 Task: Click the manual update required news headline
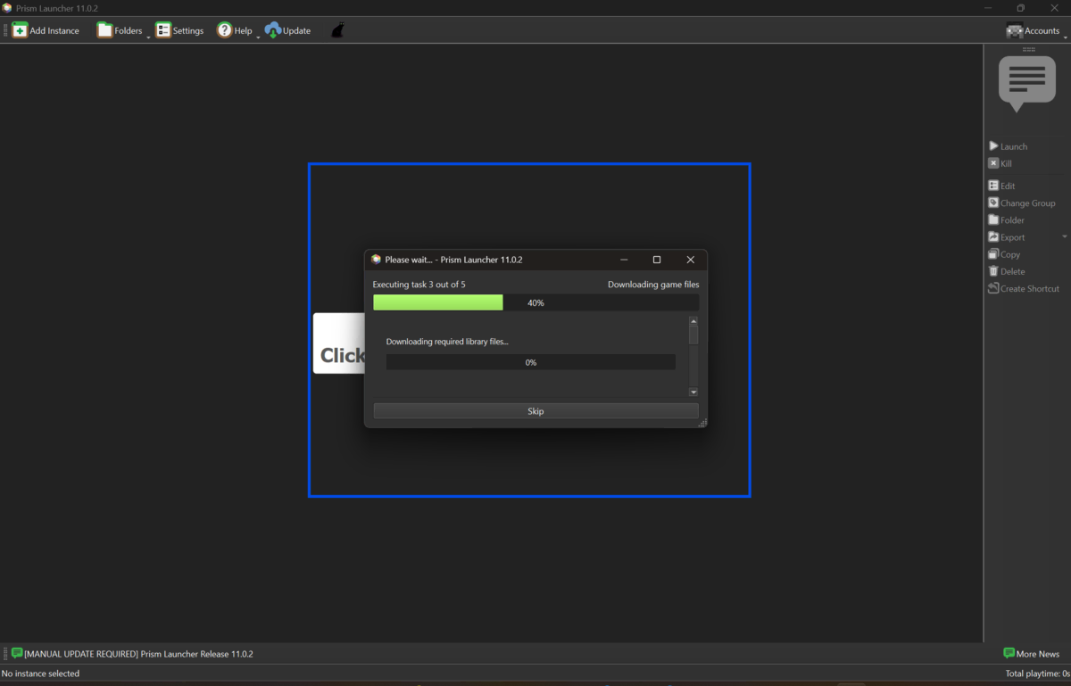pyautogui.click(x=138, y=654)
